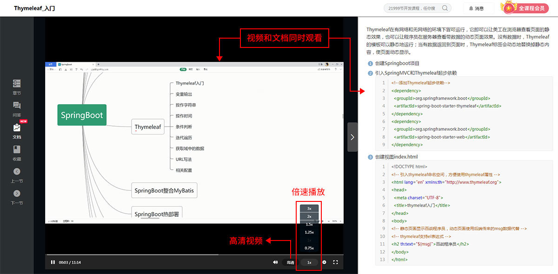Click the 迭代遍历 branch item
This screenshot has height=274, width=558.
pyautogui.click(x=184, y=138)
